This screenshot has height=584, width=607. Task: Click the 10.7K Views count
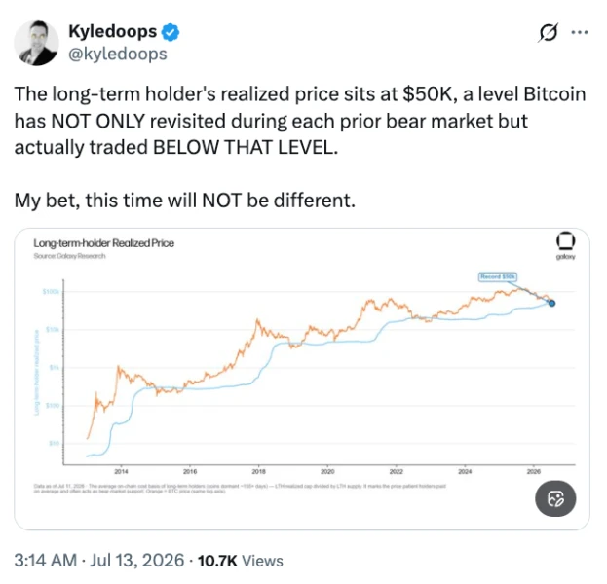tap(240, 561)
